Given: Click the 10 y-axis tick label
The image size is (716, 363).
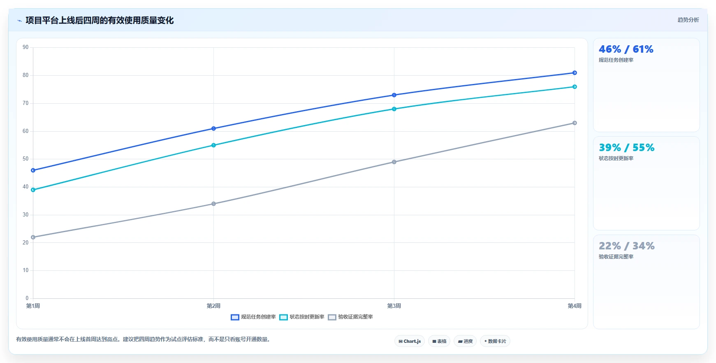Looking at the screenshot, I should [25, 270].
